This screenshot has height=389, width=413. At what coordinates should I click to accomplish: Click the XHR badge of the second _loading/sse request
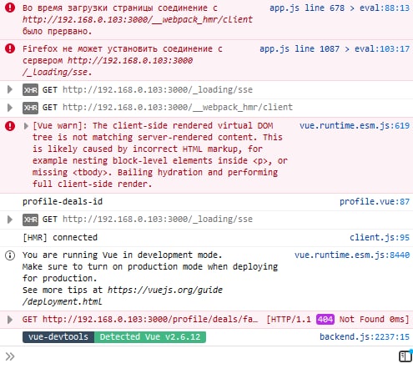pyautogui.click(x=30, y=220)
